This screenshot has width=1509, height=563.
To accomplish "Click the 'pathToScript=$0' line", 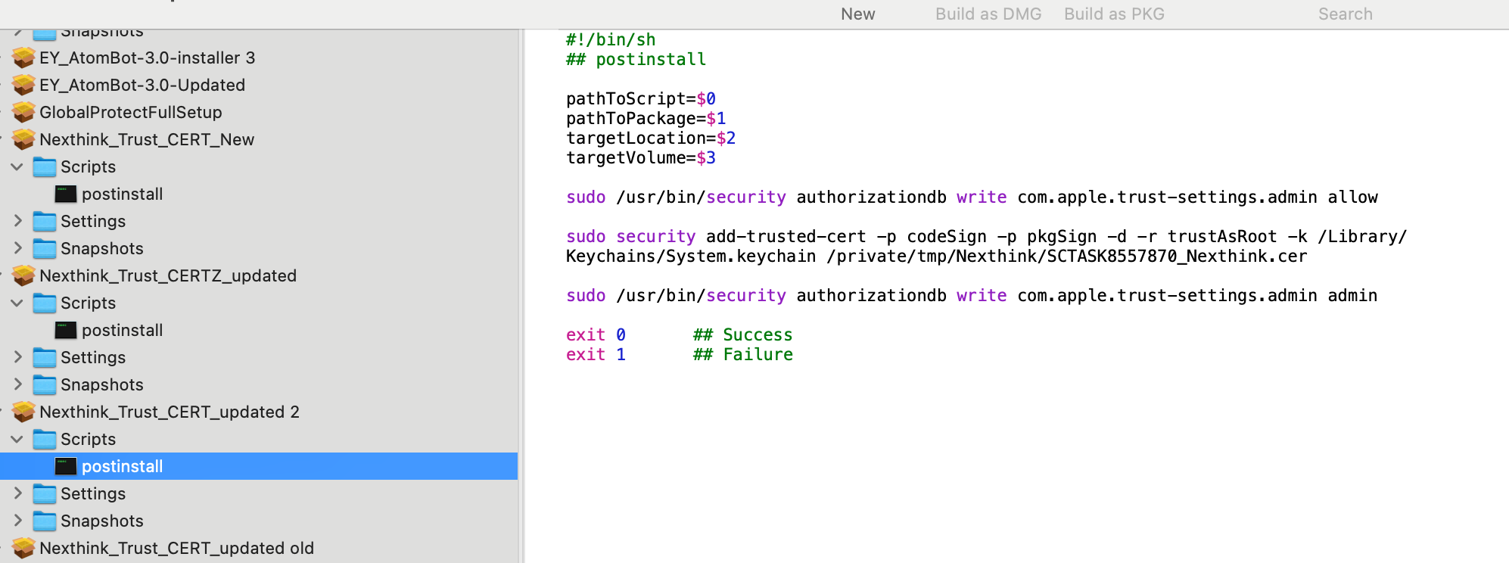I will coord(641,98).
